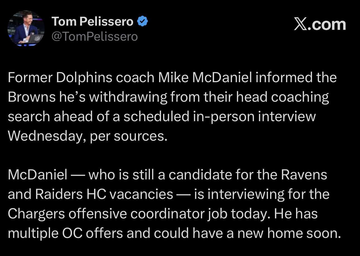
Task: Click Tom Pelissero's profile avatar photo
Action: coord(26,28)
